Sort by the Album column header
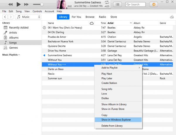The height and width of the screenshot is (135, 176). tap(146, 23)
